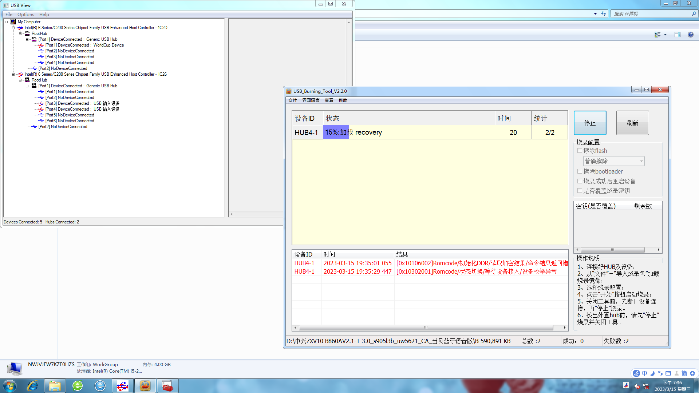
Task: Toggle 简 simplified/traditional character mode
Action: click(x=684, y=373)
